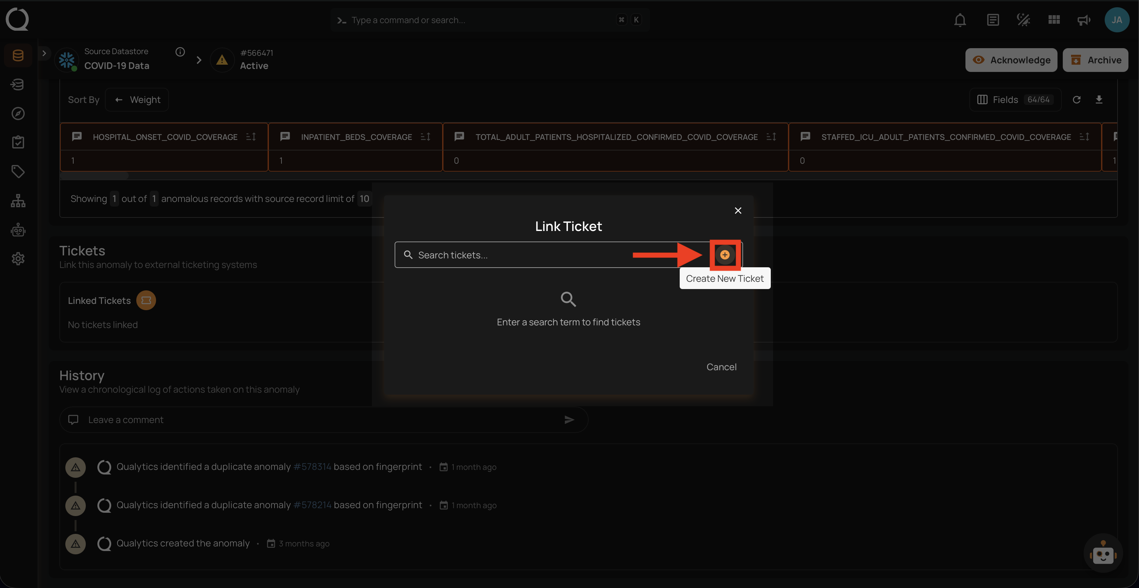Archive the anomaly
Image resolution: width=1139 pixels, height=588 pixels.
[1095, 60]
